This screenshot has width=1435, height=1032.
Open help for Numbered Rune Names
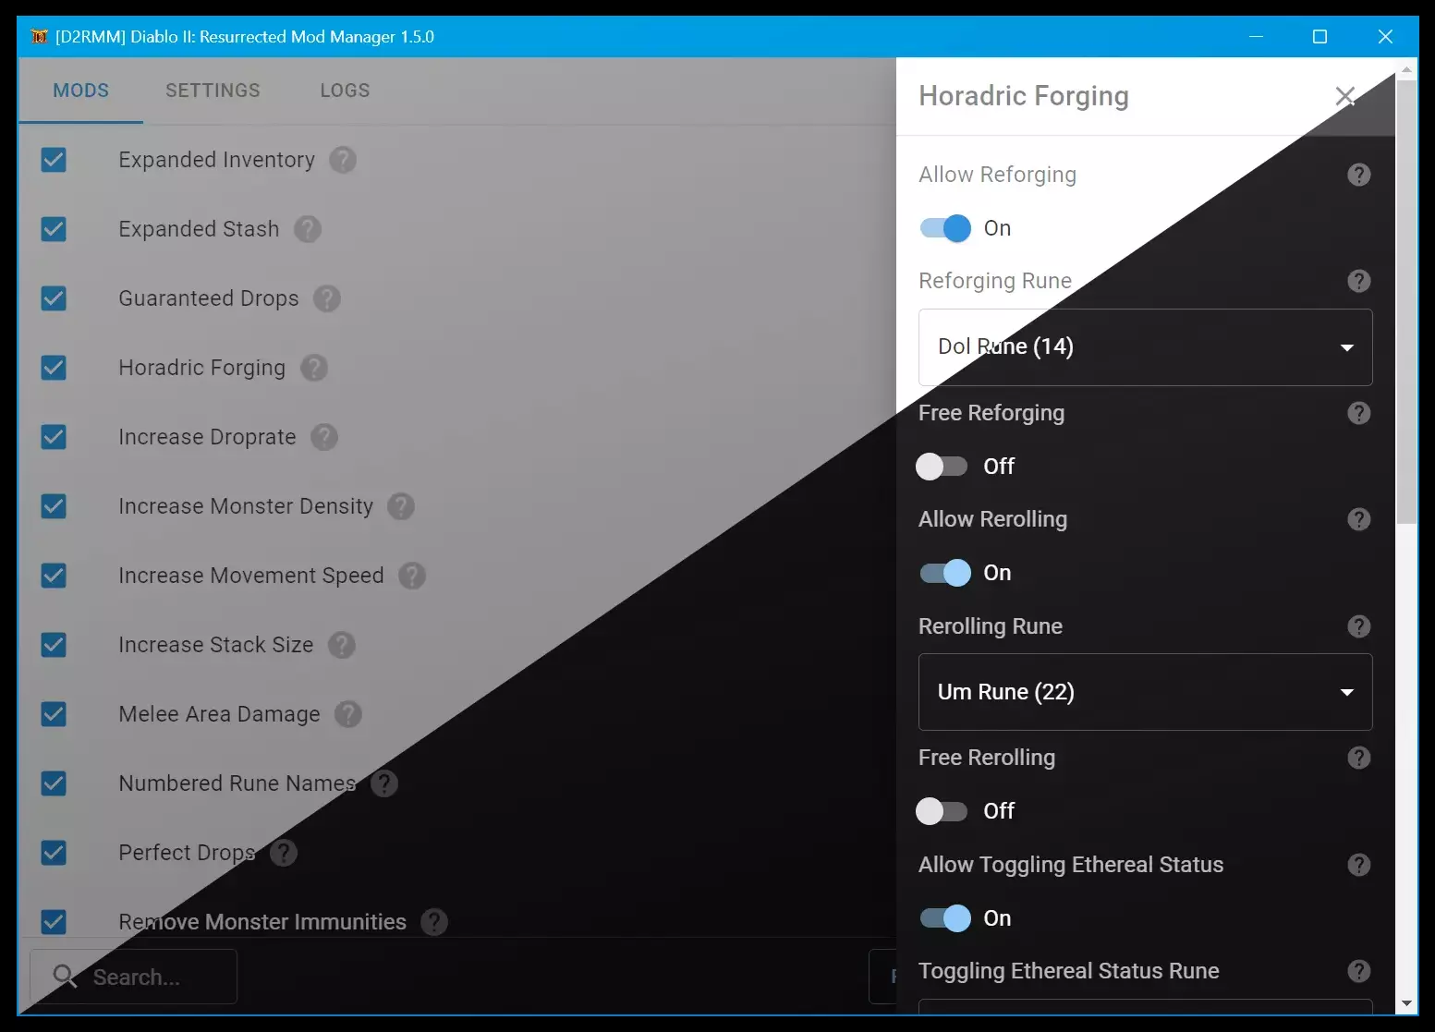click(x=384, y=783)
